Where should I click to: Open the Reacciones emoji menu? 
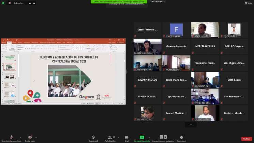pyautogui.click(x=181, y=138)
